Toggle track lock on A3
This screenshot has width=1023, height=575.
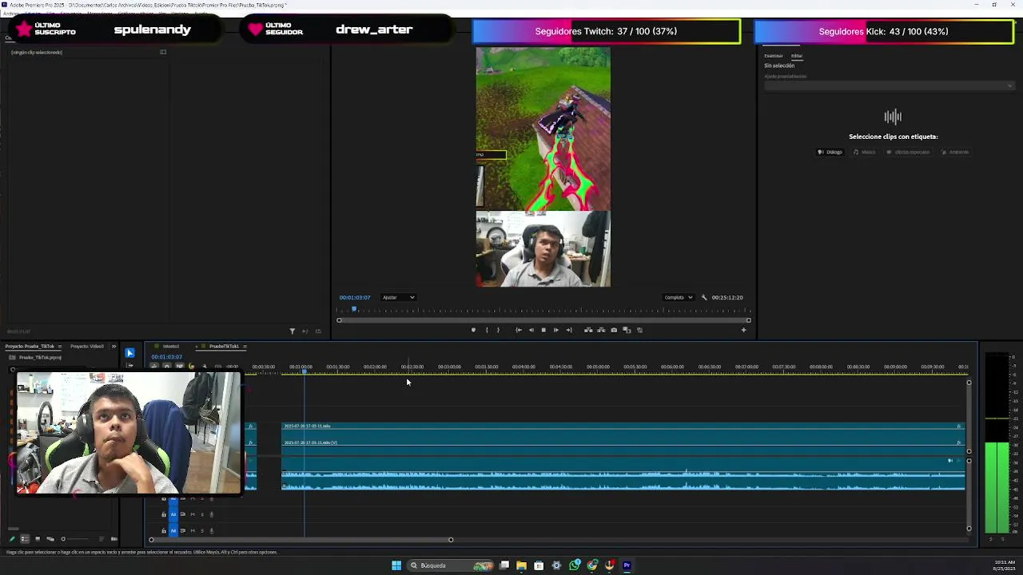[164, 514]
